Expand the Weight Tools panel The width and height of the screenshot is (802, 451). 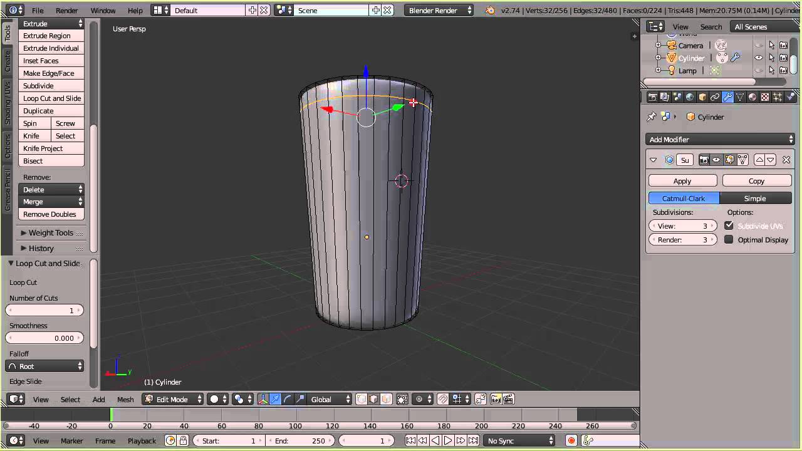[x=51, y=233]
